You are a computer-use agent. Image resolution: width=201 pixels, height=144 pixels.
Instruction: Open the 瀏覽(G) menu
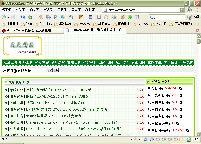point(48,10)
